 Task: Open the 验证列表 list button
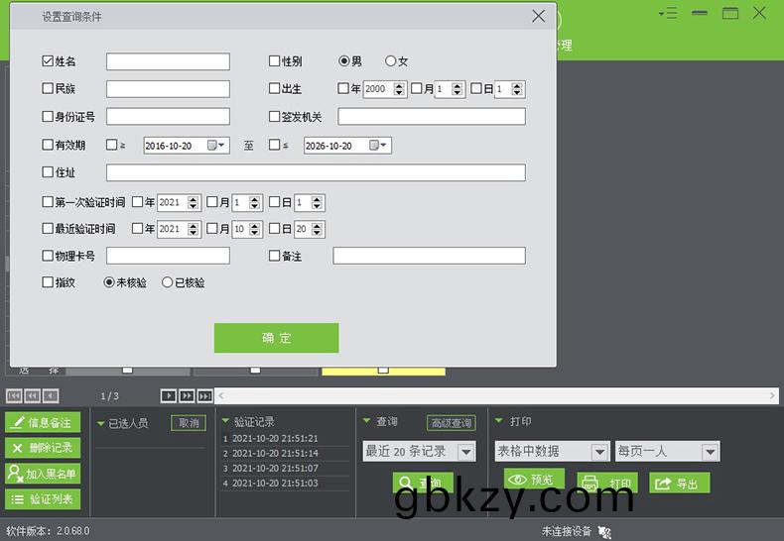44,499
